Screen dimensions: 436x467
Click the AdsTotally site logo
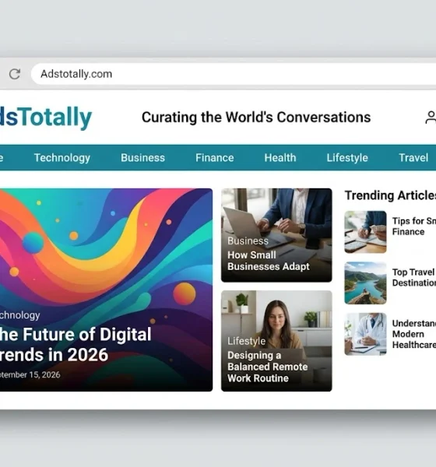pos(46,118)
